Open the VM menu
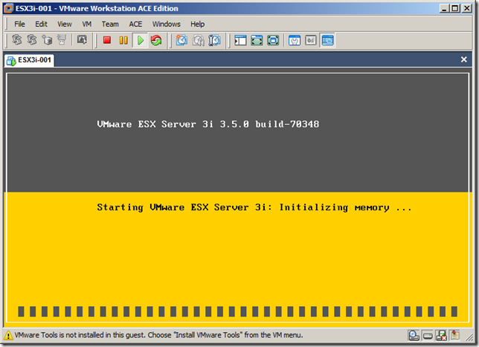Screen dimensions: 479x347 (87, 24)
